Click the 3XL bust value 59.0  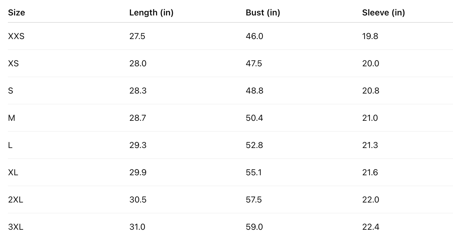pos(254,227)
